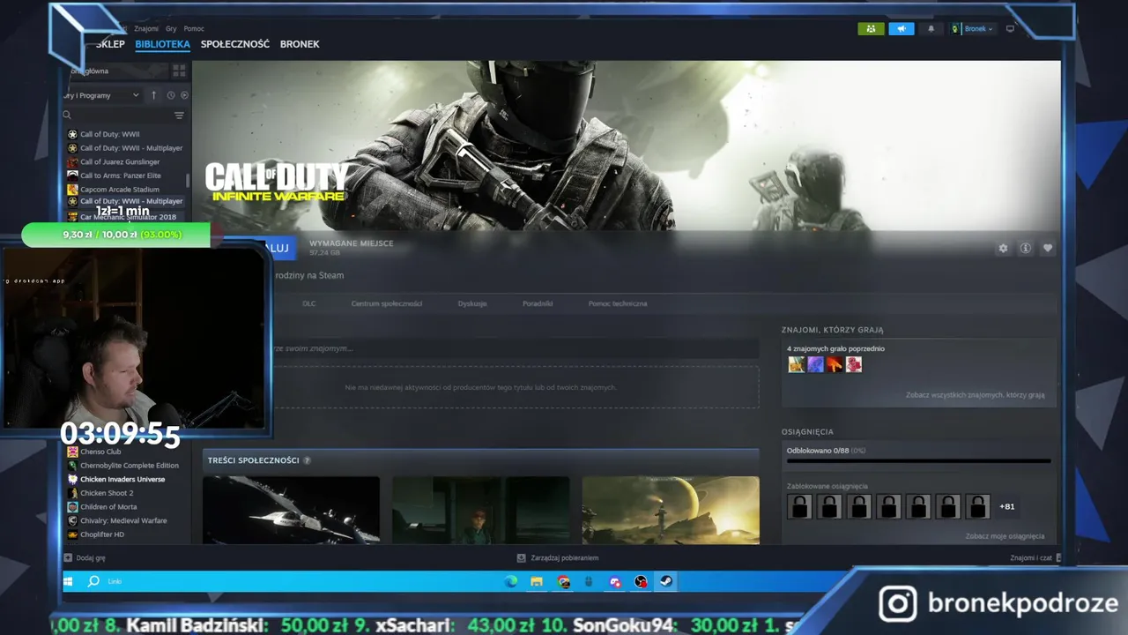Open planet landscape community screenshot thumbnail

[671, 510]
